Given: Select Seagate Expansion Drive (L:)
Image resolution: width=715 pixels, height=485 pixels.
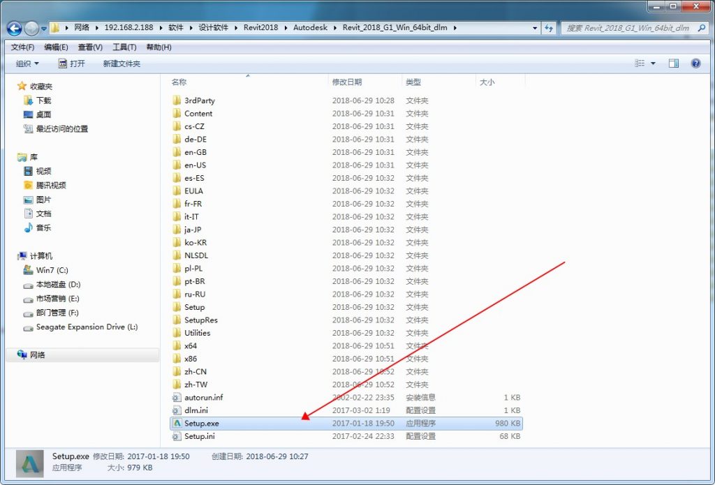Looking at the screenshot, I should click(86, 327).
